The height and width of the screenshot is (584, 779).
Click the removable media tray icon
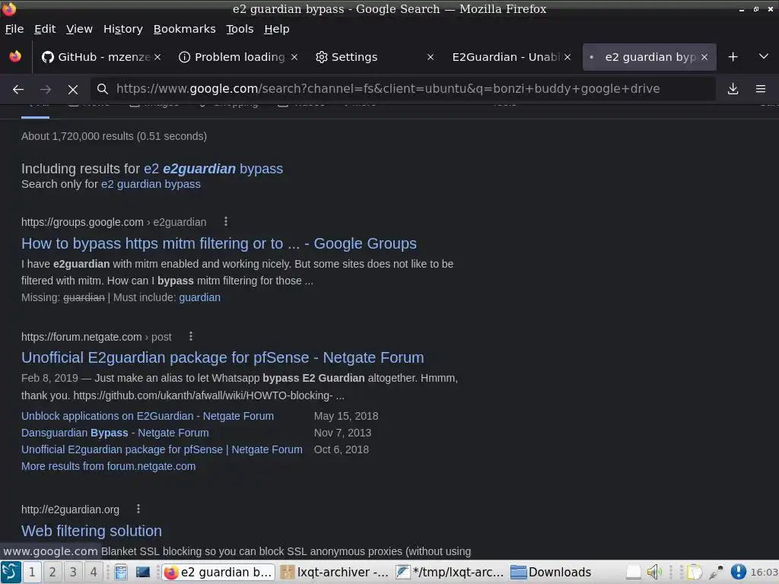point(634,573)
